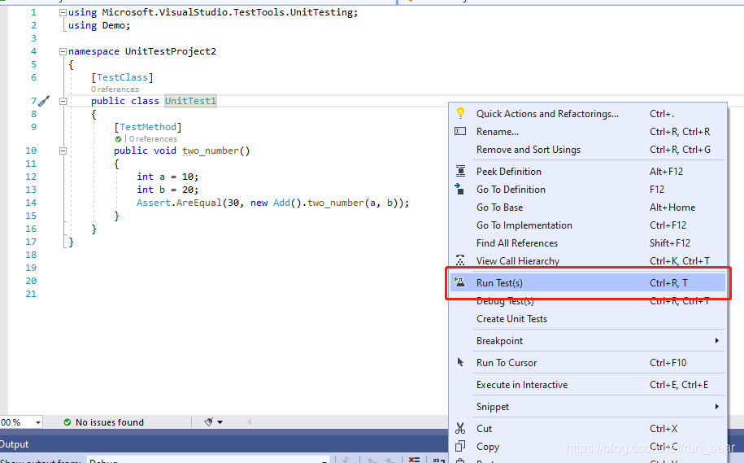Click the View Call Hierarchy icon

[x=460, y=260]
